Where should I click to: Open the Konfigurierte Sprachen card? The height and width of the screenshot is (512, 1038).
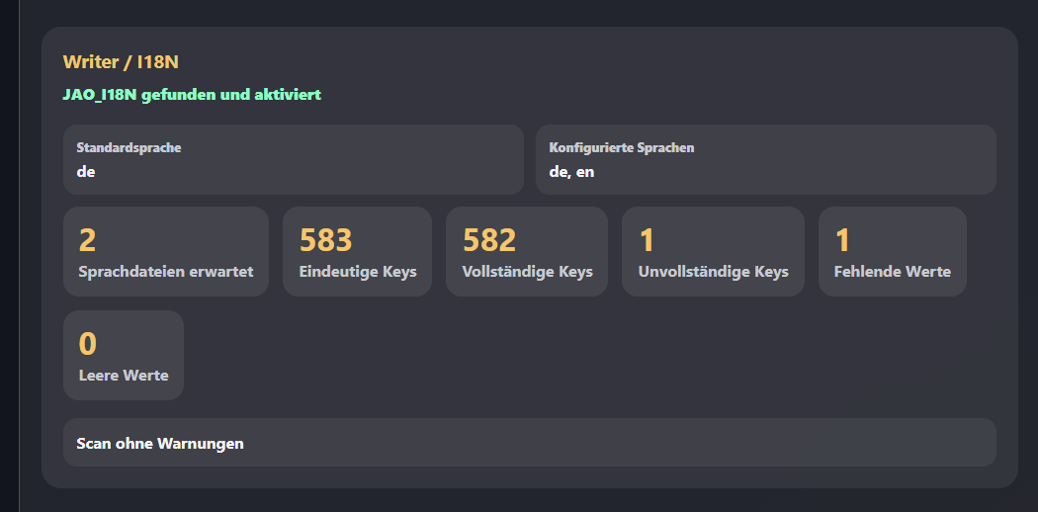click(766, 159)
